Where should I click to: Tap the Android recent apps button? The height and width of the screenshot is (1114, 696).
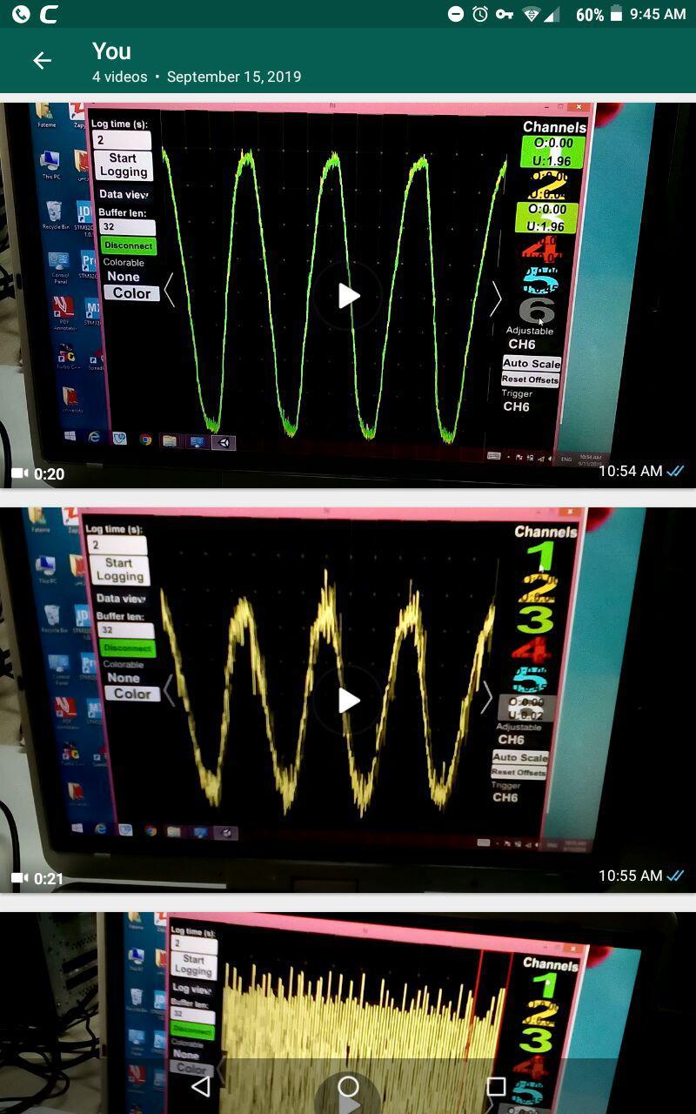point(496,1086)
